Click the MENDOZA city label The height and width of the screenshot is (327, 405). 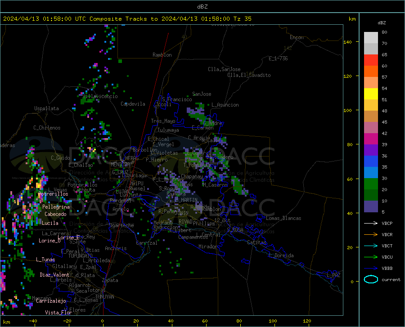pos(120,165)
